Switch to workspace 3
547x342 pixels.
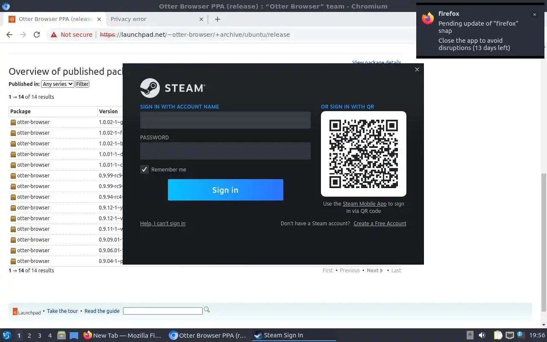tap(39, 336)
